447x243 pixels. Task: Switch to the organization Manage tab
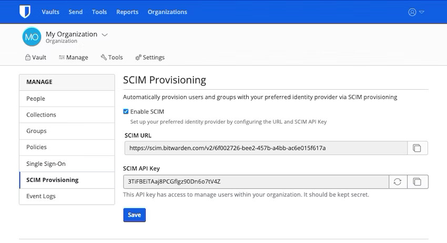pos(73,57)
